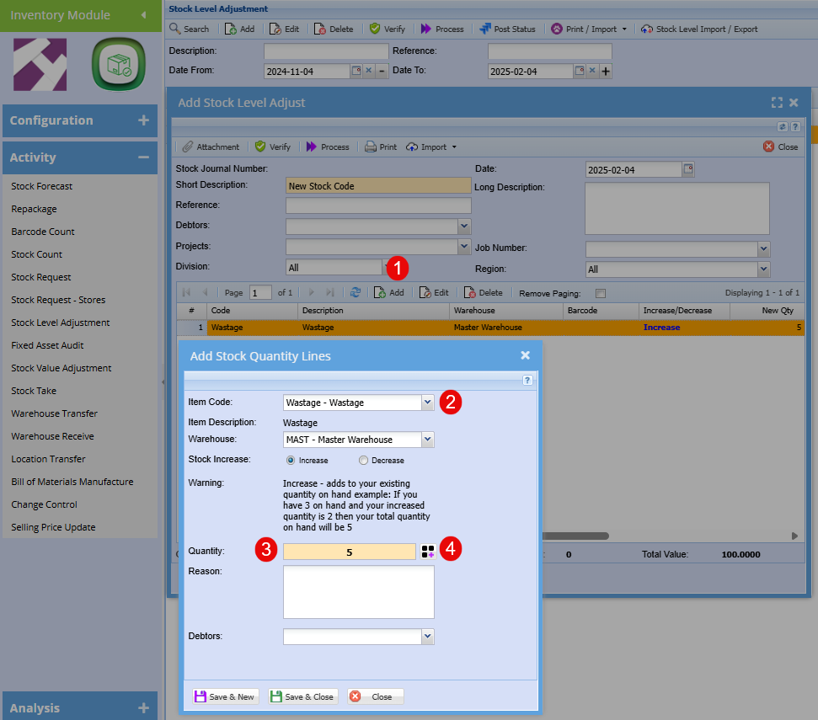Click the calendar icon next to Date field
Image resolution: width=818 pixels, height=720 pixels.
687,169
